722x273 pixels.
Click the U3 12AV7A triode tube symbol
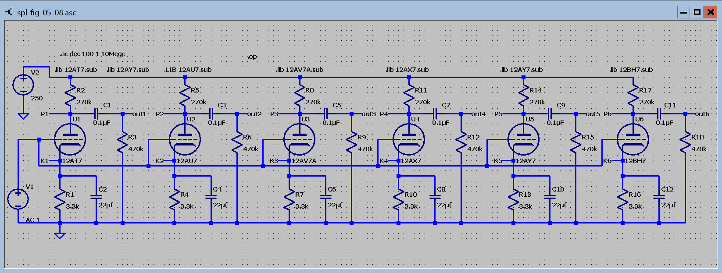(x=299, y=140)
